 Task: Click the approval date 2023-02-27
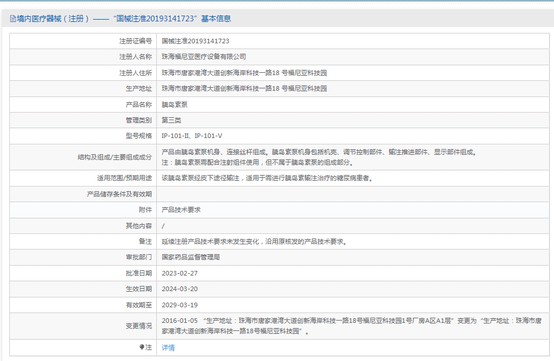point(180,273)
